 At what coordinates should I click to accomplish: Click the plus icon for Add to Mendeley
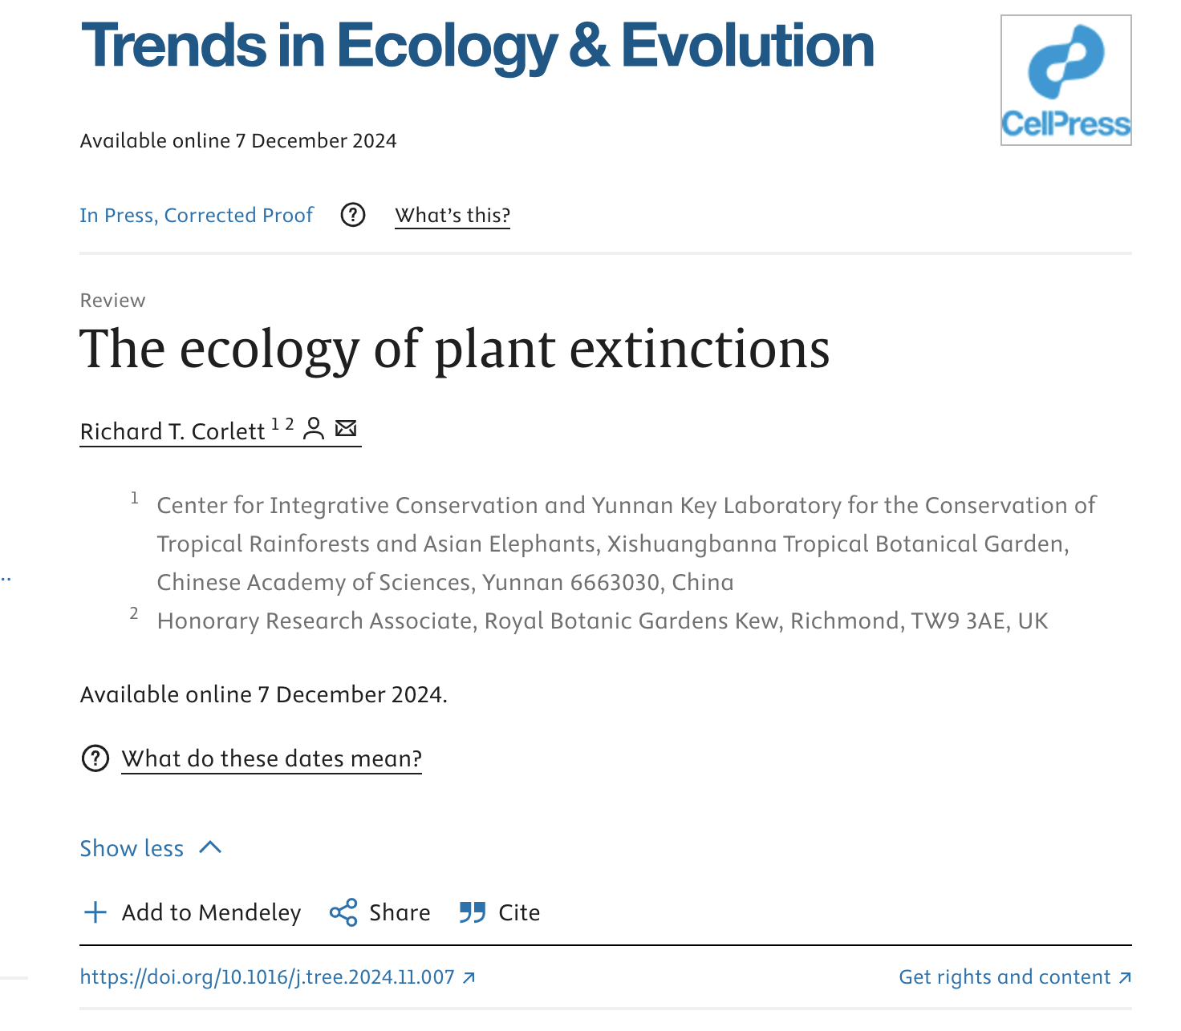[x=95, y=912]
